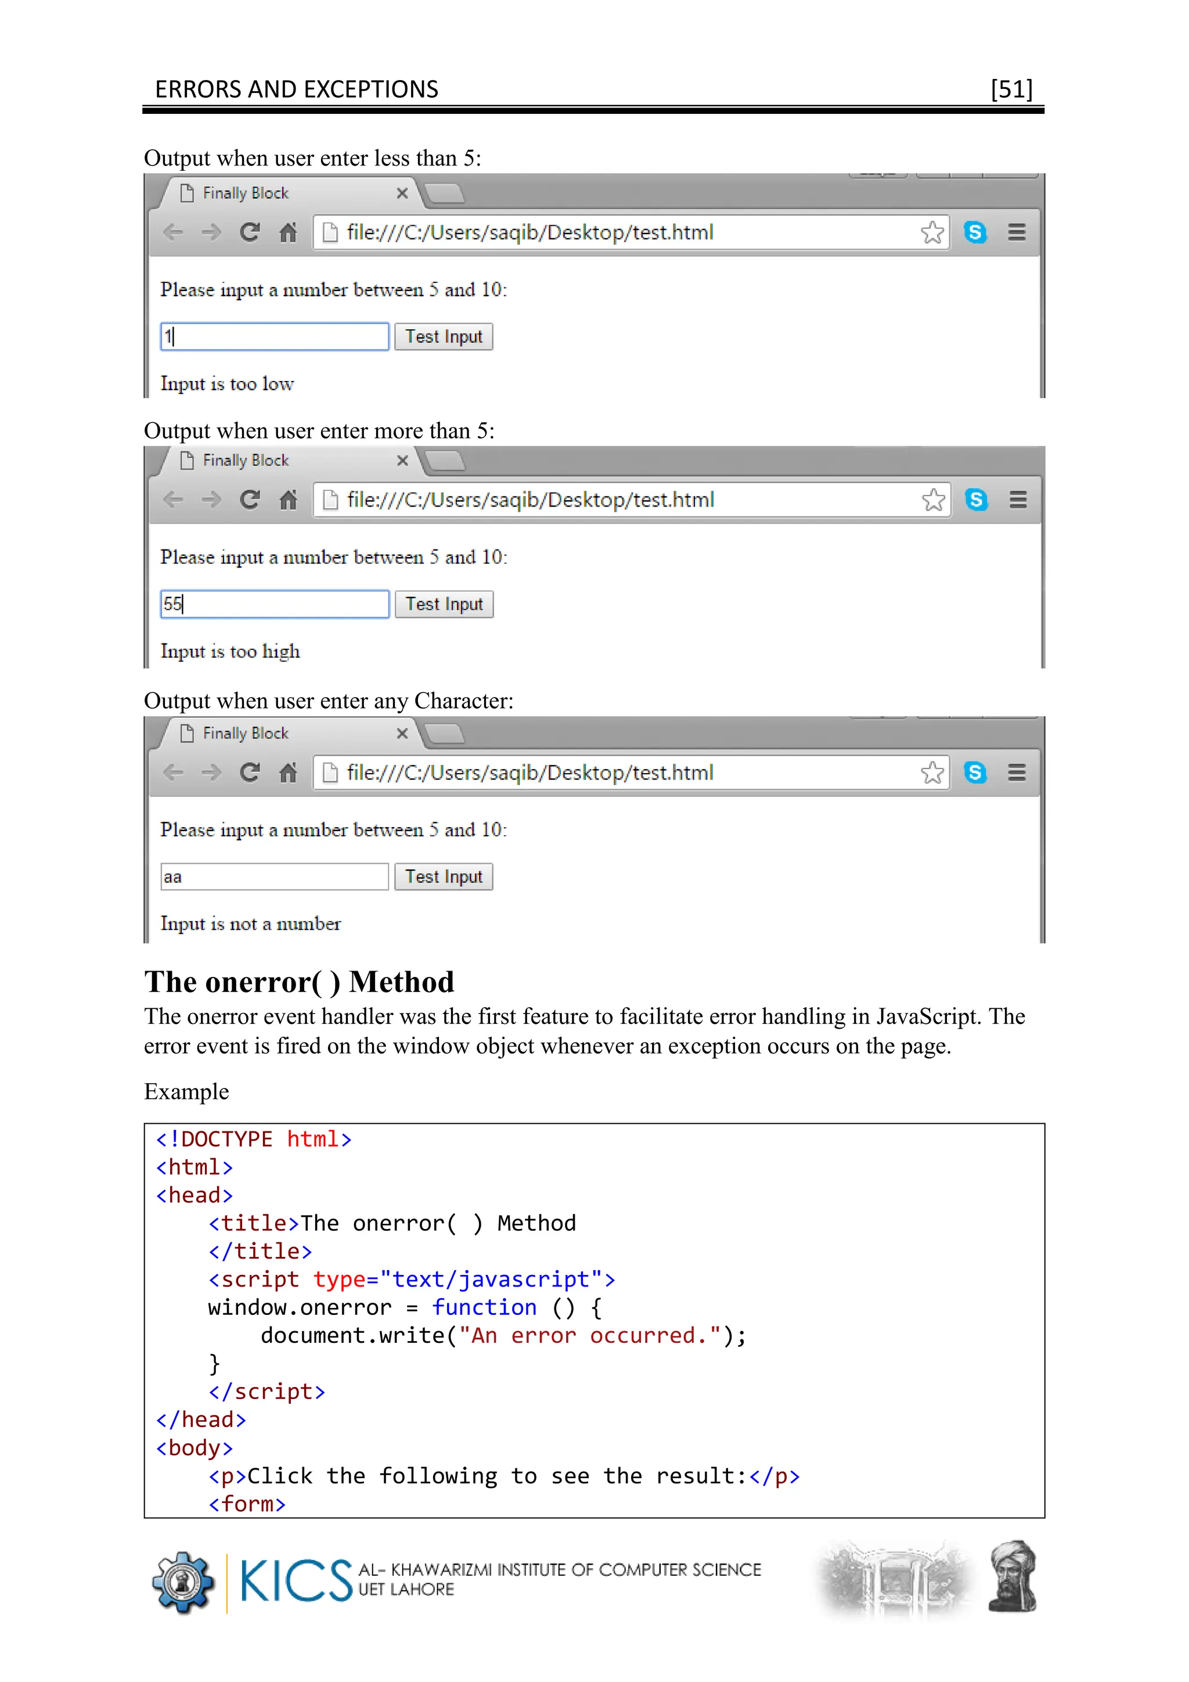Click the text field containing aa
Viewport: 1189px width, 1682px height.
coord(275,877)
